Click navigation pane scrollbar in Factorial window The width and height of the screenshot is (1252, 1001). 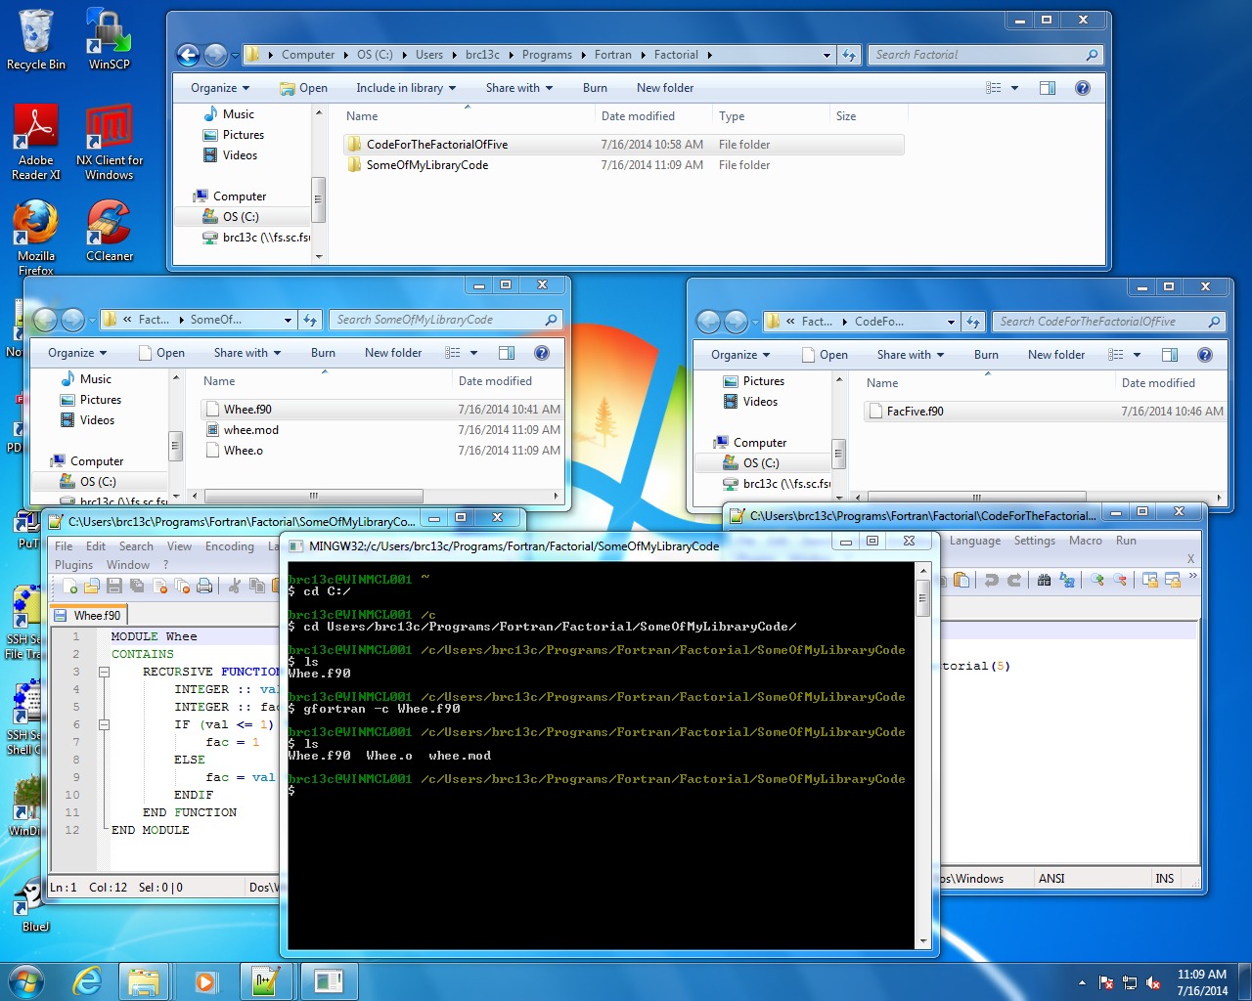[x=318, y=199]
